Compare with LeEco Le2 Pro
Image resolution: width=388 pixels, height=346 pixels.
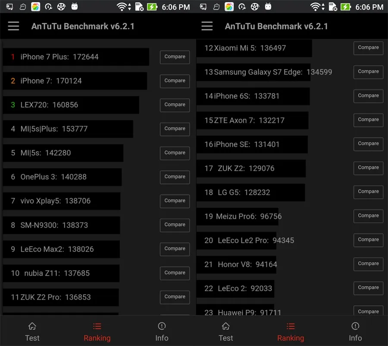pos(368,240)
